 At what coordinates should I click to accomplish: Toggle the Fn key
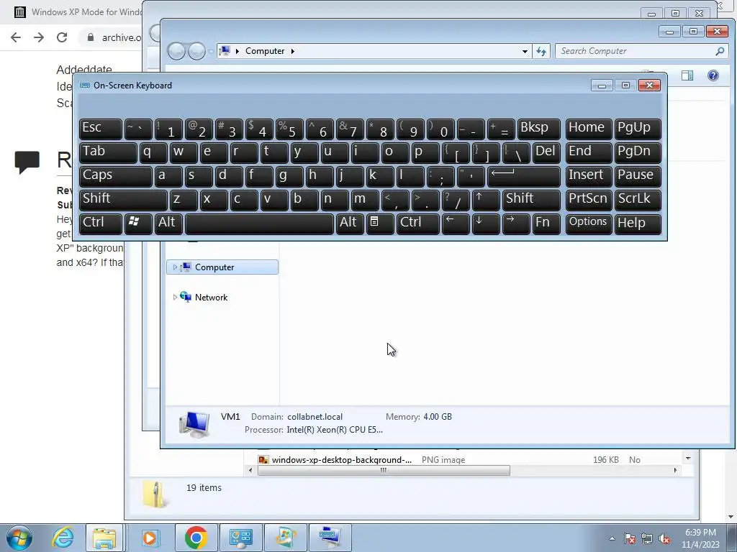click(x=546, y=224)
